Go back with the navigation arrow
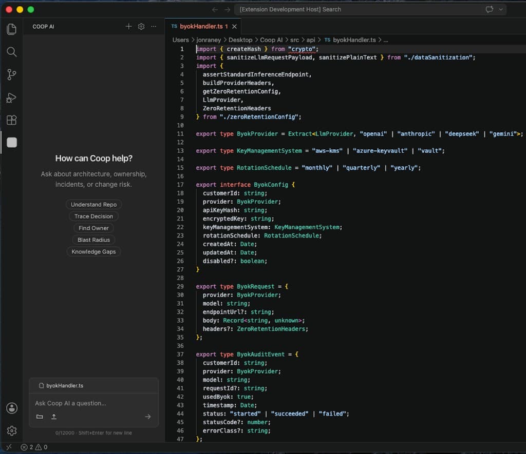This screenshot has height=454, width=526. [215, 10]
